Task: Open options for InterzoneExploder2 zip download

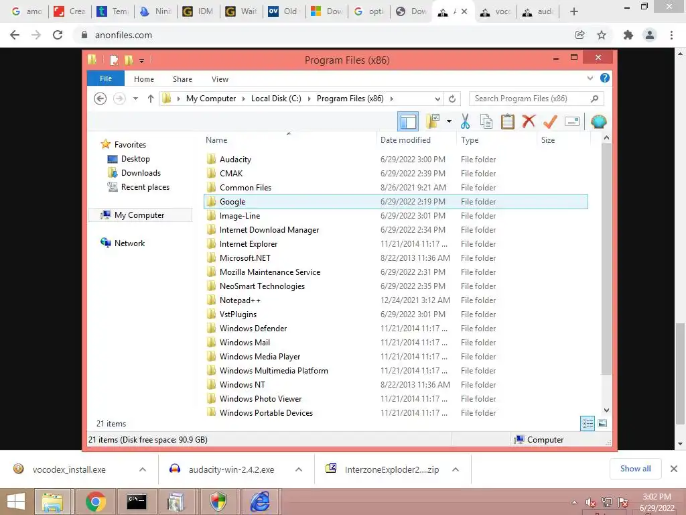Action: point(456,469)
